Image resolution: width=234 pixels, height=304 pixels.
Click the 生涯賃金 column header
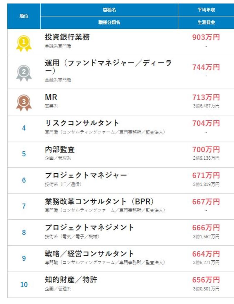coord(206,23)
